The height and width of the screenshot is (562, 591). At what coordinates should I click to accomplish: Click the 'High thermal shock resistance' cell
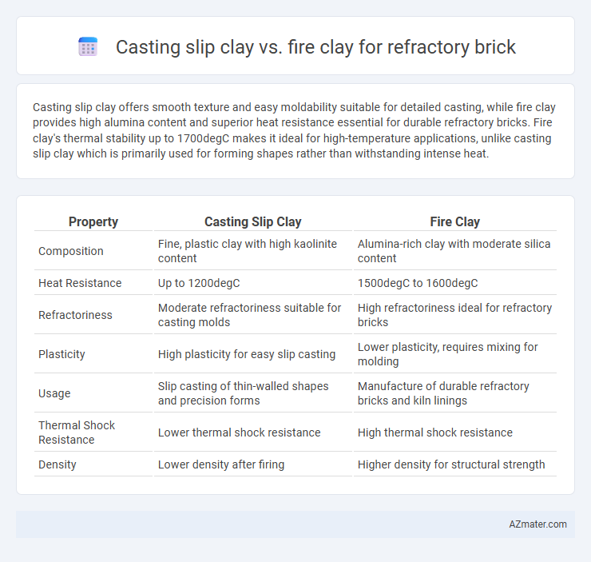tap(454, 432)
